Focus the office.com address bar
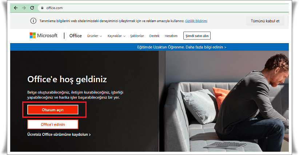The width and height of the screenshot is (299, 155). click(163, 8)
